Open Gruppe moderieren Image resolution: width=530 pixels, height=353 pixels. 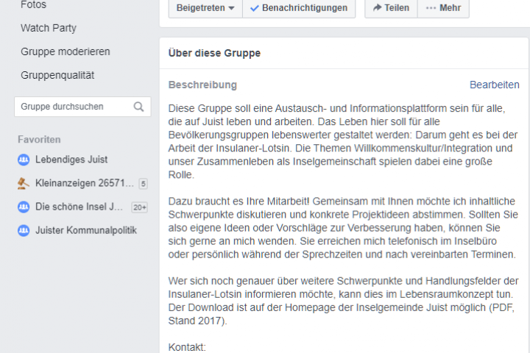pos(66,51)
